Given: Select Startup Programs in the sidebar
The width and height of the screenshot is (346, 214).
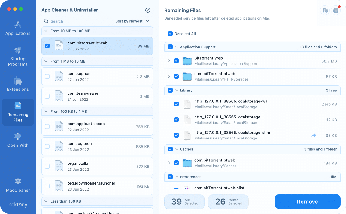Looking at the screenshot, I should pyautogui.click(x=18, y=56).
